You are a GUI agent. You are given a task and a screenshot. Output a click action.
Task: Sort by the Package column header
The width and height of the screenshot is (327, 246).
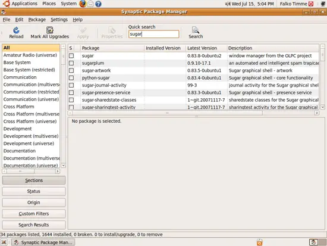(x=112, y=48)
